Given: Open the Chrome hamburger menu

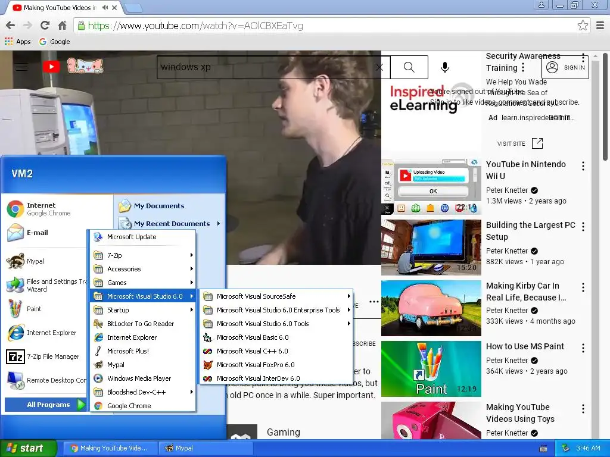Looking at the screenshot, I should 600,26.
